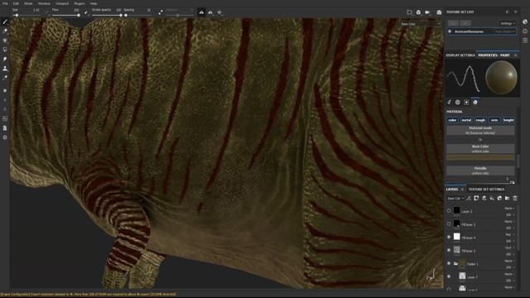The width and height of the screenshot is (530, 298).
Task: Toggle visibility of Fill layer 3
Action: (449, 224)
